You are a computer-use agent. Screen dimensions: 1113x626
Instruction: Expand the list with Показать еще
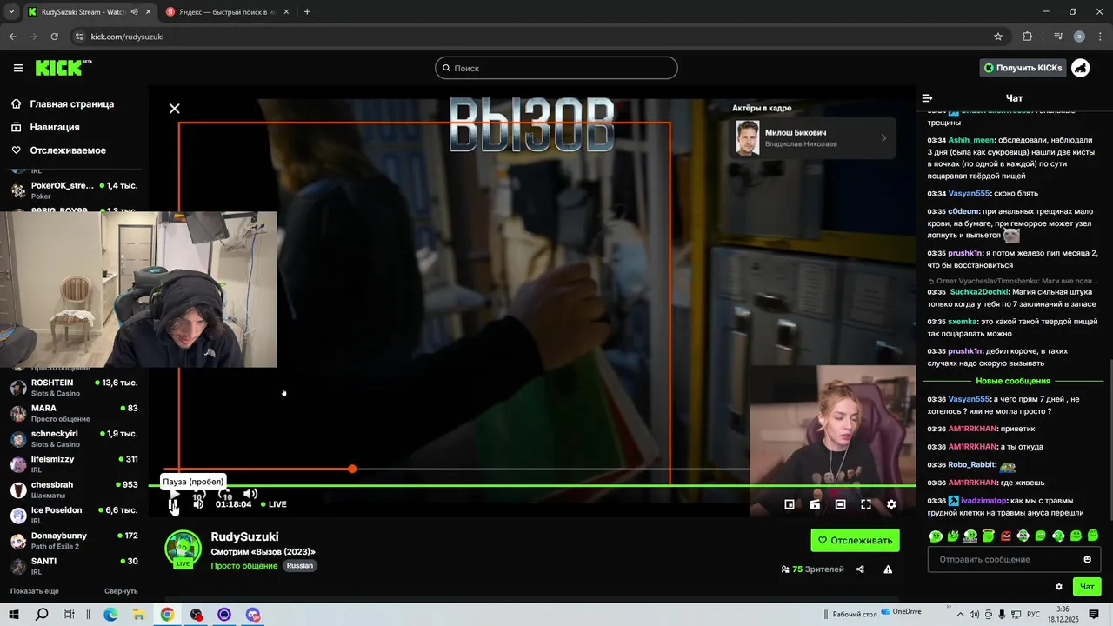(x=35, y=591)
